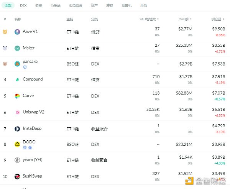Image resolution: width=230 pixels, height=189 pixels.
Task: Click the SushiSwap logo icon
Action: click(17, 176)
